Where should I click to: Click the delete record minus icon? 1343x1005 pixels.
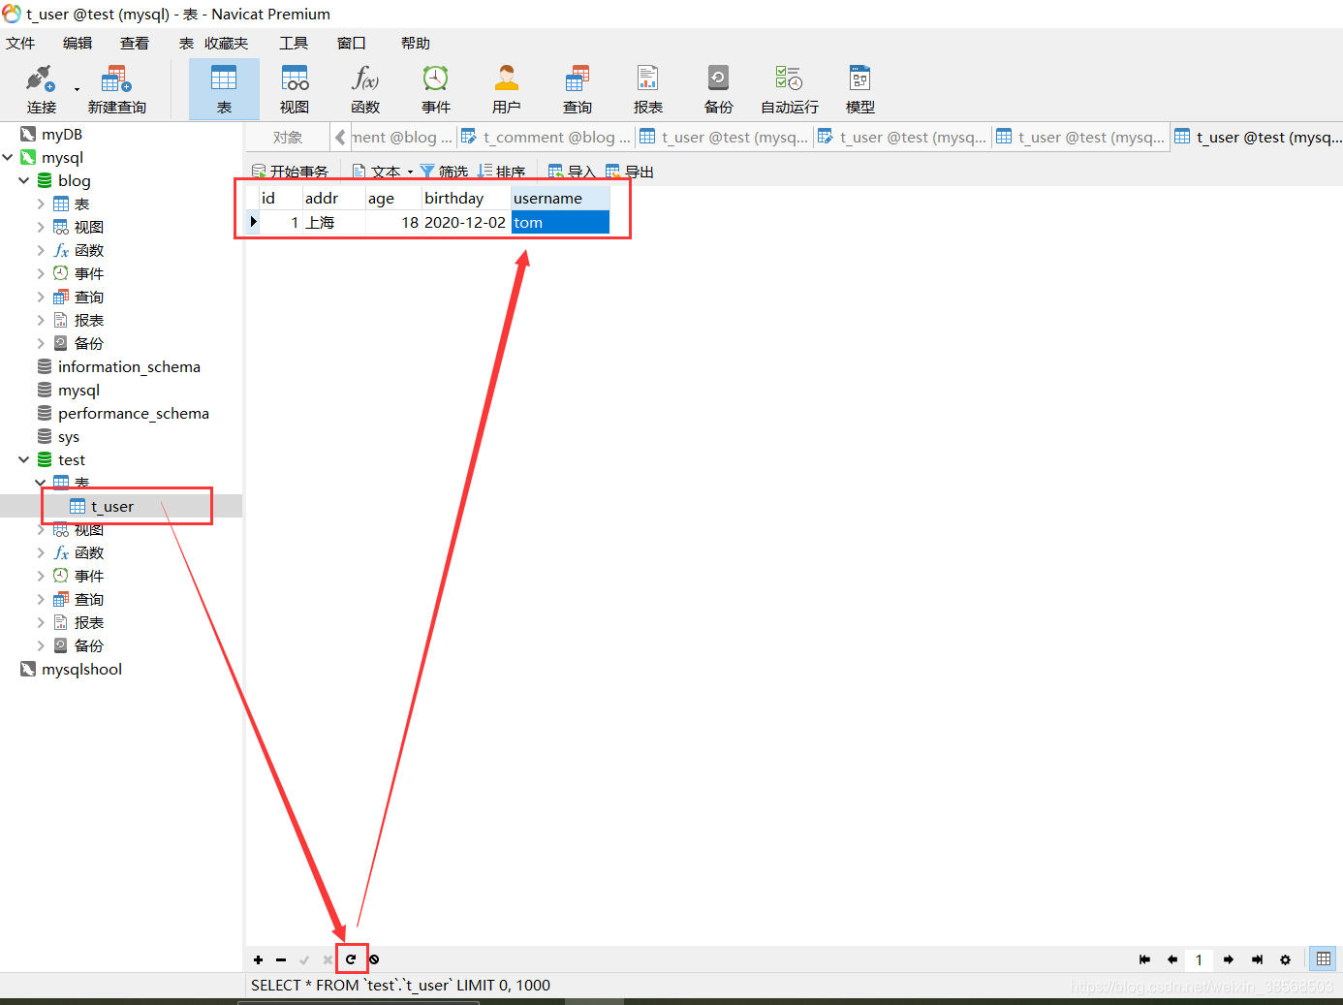tap(281, 959)
